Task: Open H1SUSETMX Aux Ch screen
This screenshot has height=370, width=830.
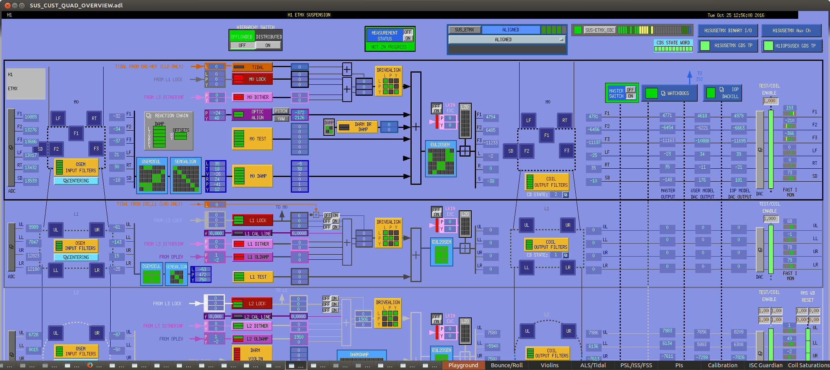Action: coord(792,31)
